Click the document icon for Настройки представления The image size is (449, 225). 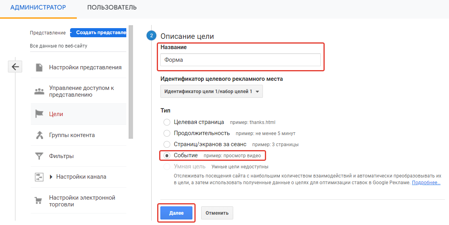pyautogui.click(x=39, y=67)
